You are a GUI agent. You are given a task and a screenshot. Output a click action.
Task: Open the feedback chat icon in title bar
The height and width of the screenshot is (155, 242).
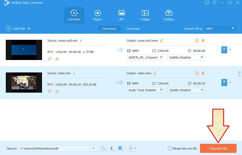(207, 2)
